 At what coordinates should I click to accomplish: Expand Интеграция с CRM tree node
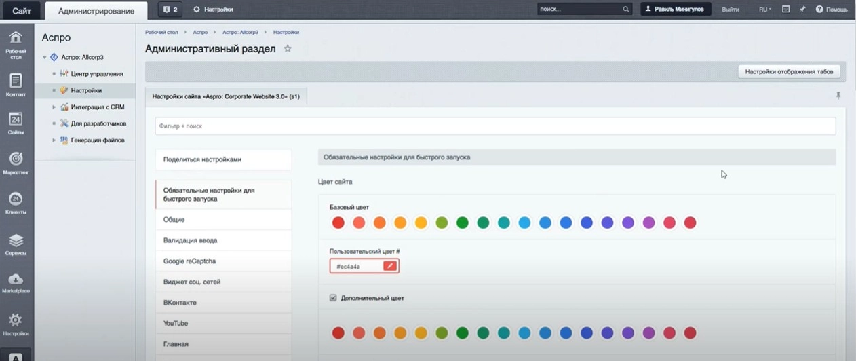54,107
